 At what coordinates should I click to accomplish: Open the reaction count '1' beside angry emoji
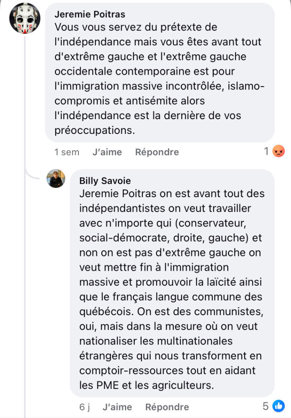pyautogui.click(x=266, y=152)
